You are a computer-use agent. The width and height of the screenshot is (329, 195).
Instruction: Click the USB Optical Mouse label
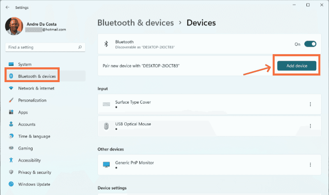133,124
